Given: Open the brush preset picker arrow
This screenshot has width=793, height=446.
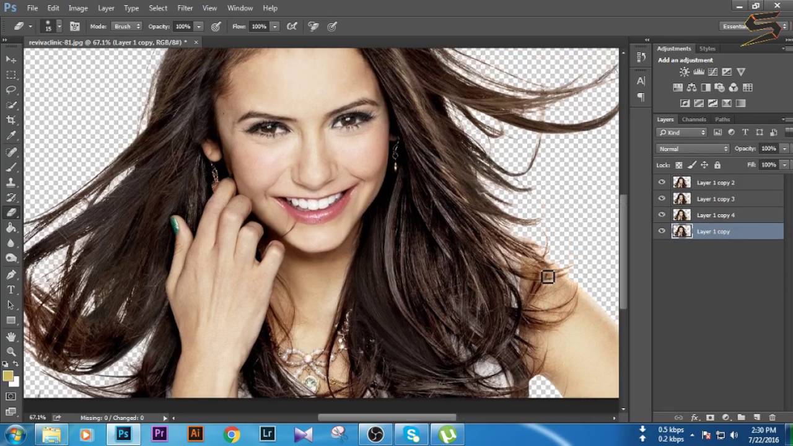Looking at the screenshot, I should pos(59,27).
